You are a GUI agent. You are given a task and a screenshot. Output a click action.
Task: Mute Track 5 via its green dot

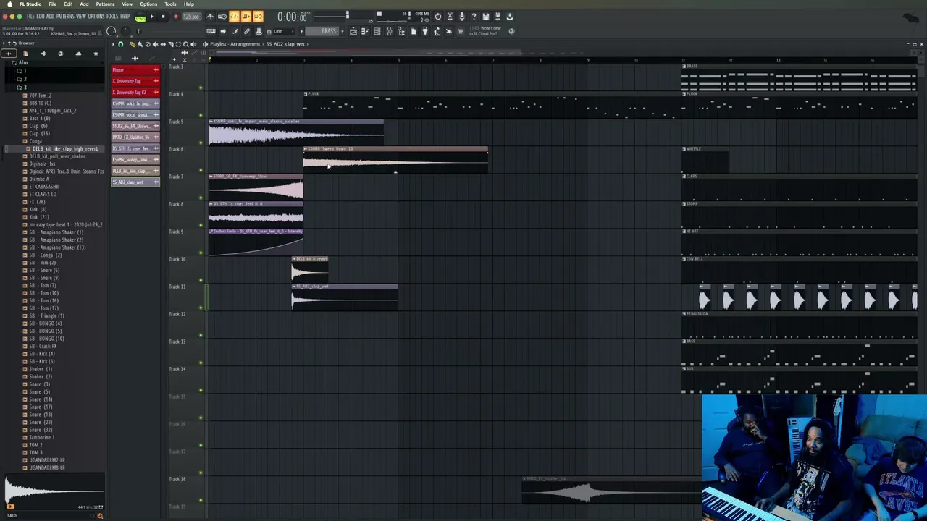(201, 143)
